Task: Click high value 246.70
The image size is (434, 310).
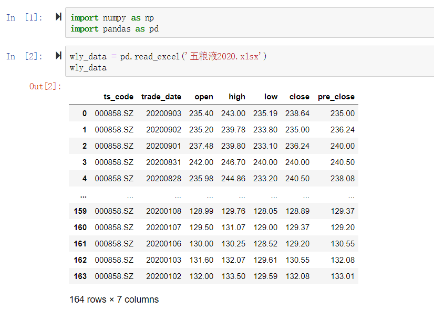Action: pos(233,162)
